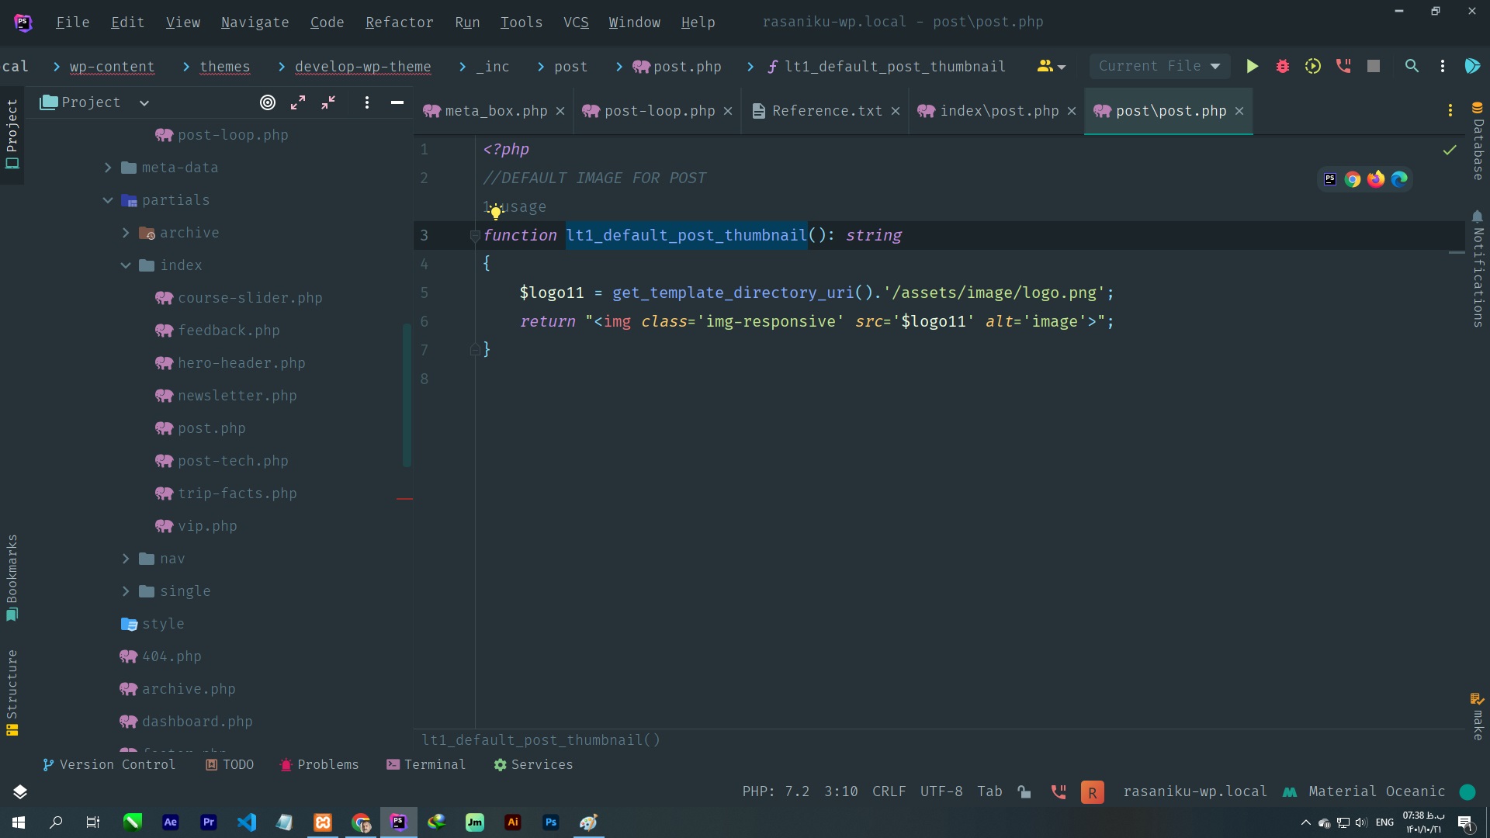1490x838 pixels.
Task: Click the inspection green checkmark widget
Action: click(1449, 150)
